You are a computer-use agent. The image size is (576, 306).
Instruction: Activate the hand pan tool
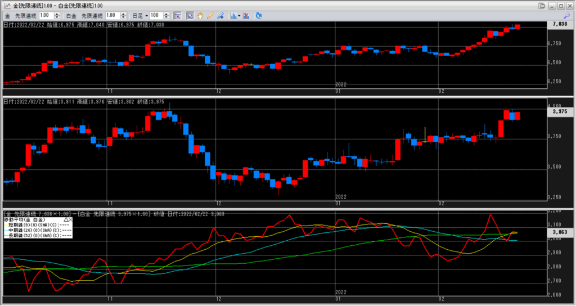[x=200, y=15]
